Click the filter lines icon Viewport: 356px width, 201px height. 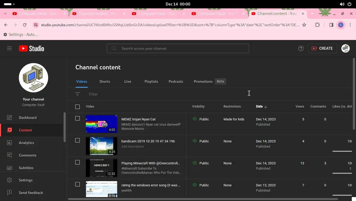pos(77,94)
